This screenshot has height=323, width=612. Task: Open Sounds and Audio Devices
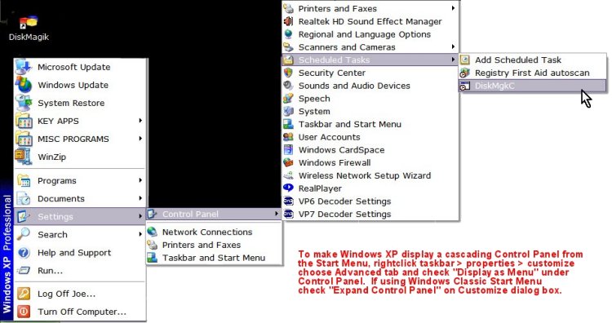point(370,86)
